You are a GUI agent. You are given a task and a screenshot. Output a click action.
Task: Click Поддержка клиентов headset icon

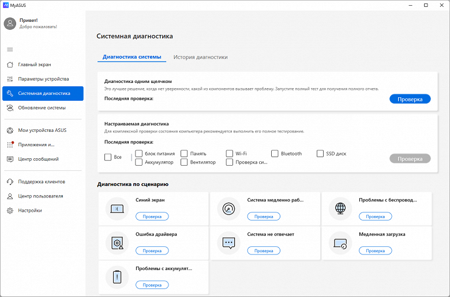coord(10,182)
